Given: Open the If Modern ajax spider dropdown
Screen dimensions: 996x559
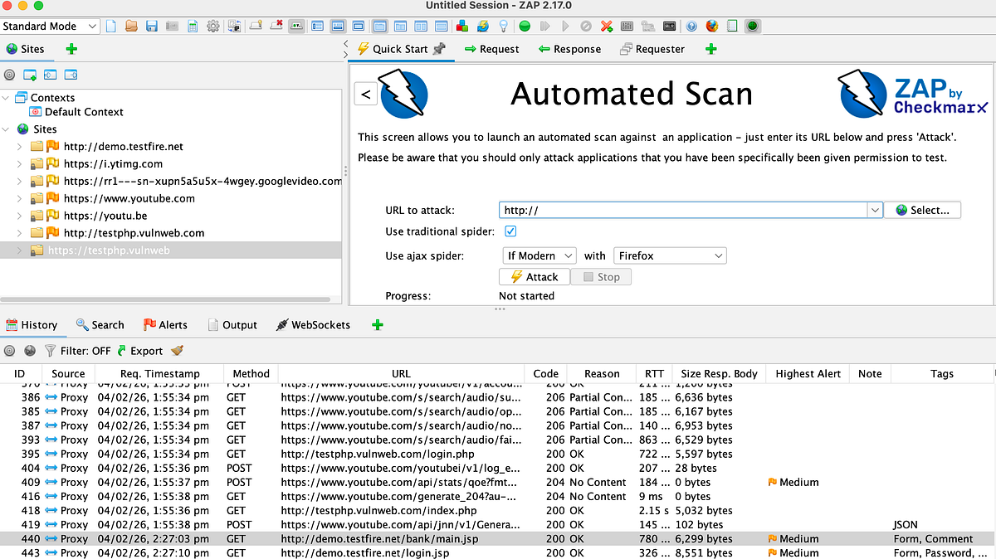Looking at the screenshot, I should tap(539, 255).
